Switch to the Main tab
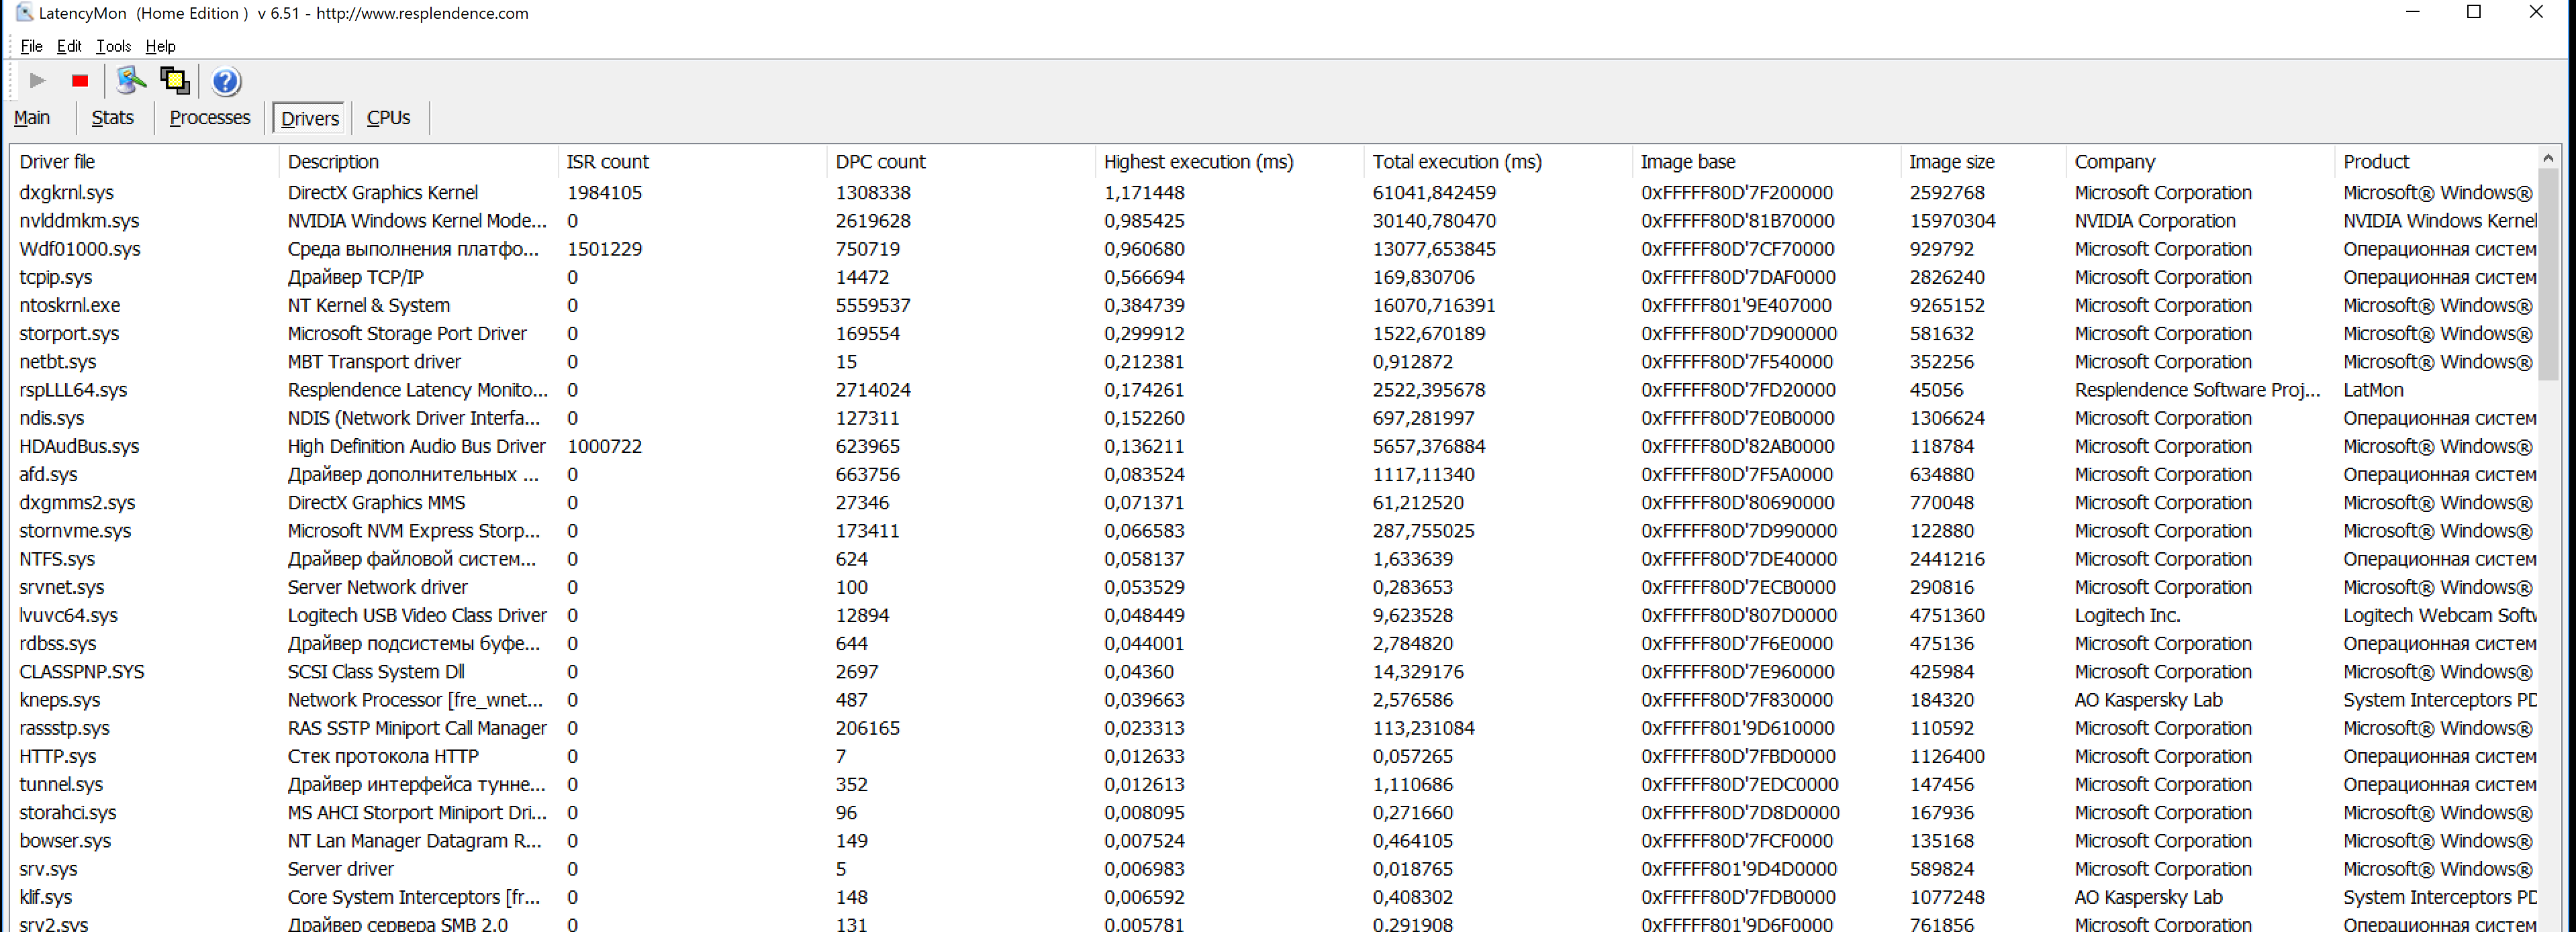This screenshot has height=932, width=2576. click(x=32, y=118)
